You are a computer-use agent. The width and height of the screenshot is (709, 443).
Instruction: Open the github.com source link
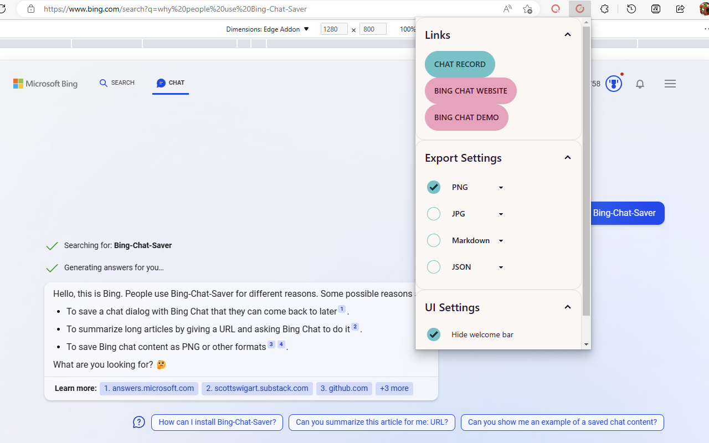344,389
